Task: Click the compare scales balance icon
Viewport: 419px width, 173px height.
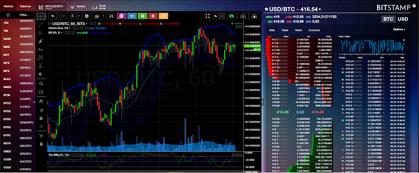Action: tap(112, 16)
